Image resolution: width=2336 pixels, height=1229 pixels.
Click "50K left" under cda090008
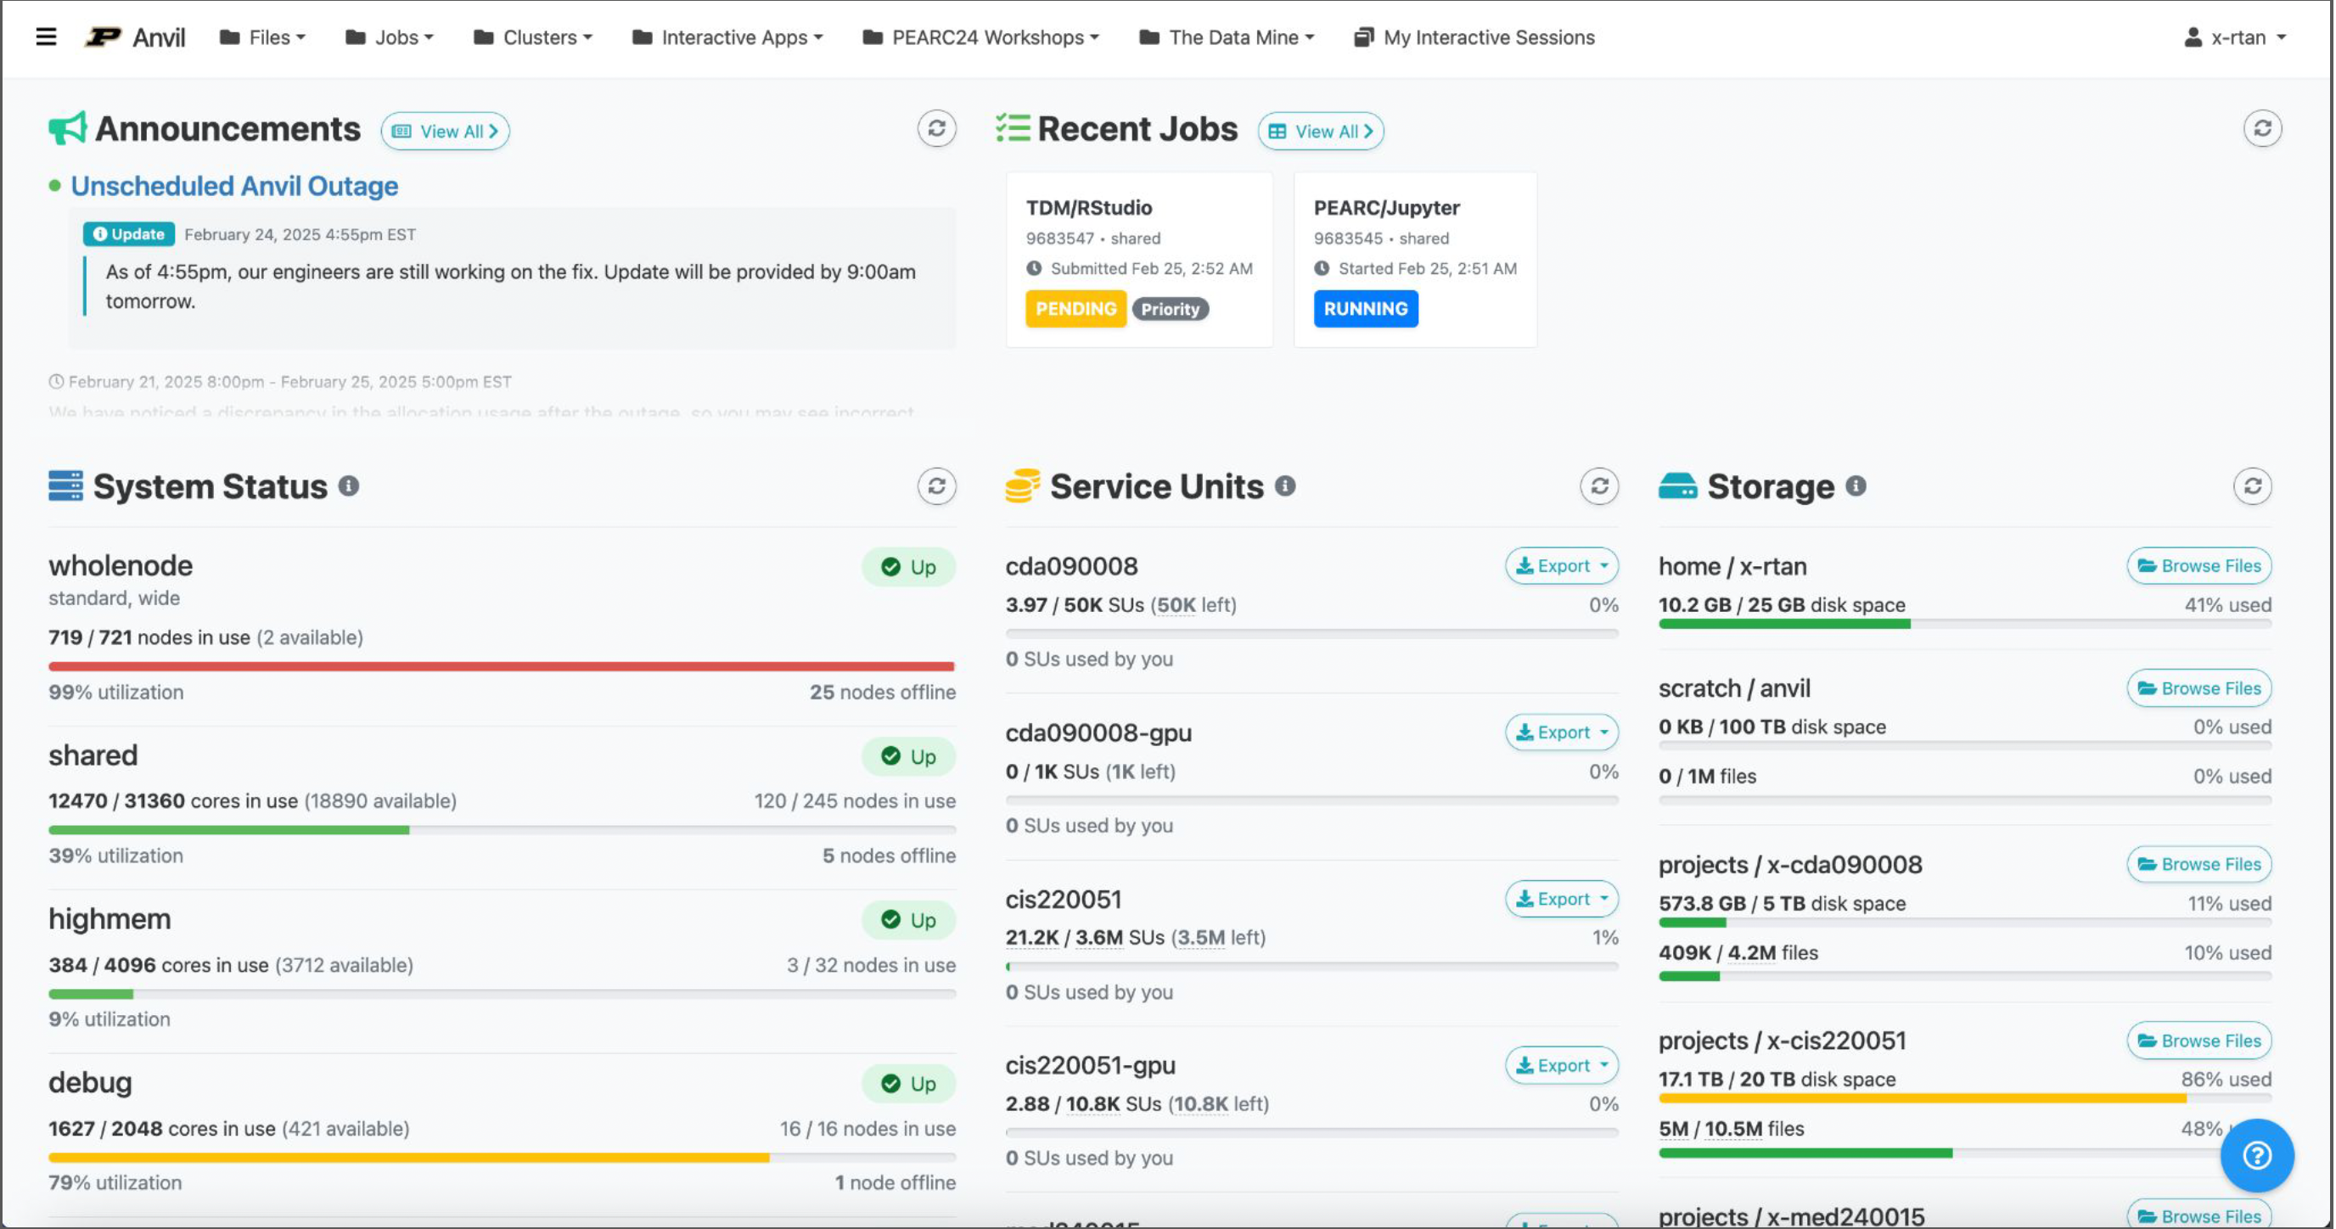click(x=1193, y=605)
